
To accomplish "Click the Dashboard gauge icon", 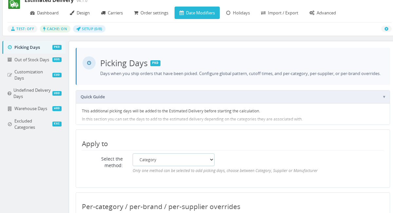I will point(32,13).
